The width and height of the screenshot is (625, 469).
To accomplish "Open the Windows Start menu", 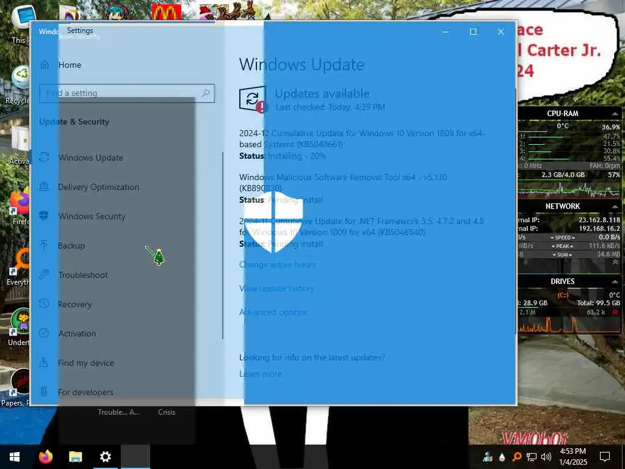I will [x=15, y=457].
